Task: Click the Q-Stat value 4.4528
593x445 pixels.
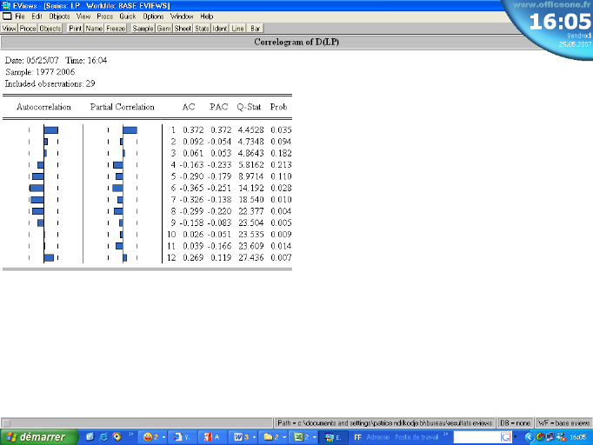Action: pos(250,130)
